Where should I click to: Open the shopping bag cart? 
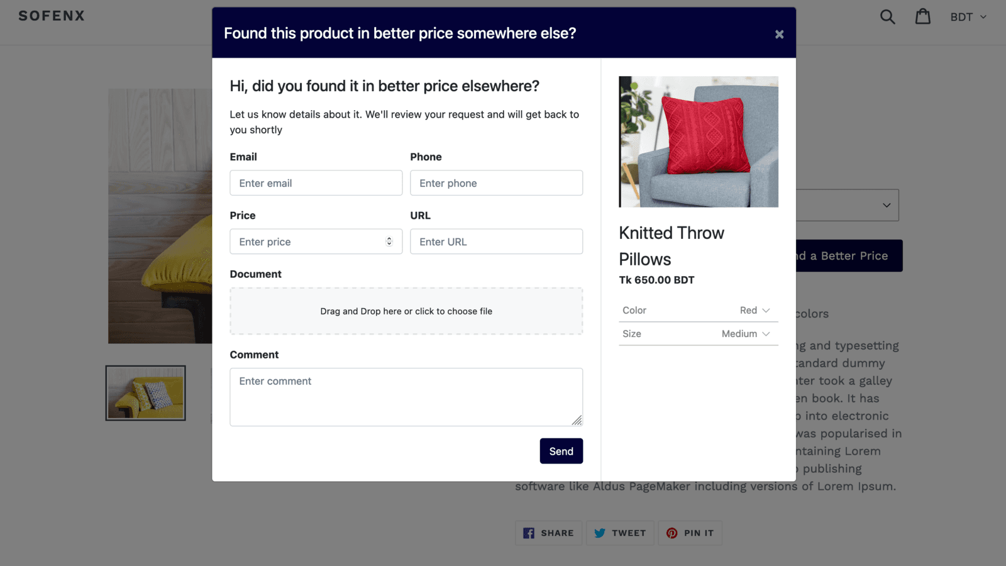pyautogui.click(x=922, y=16)
